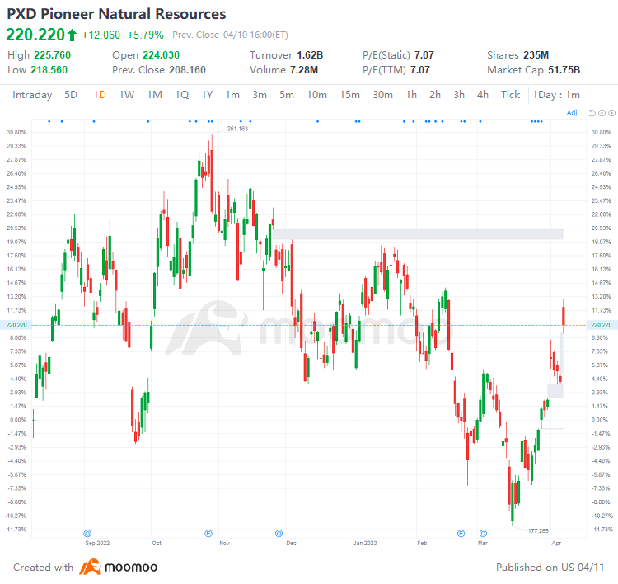The image size is (618, 584).
Task: Select the 1D timeframe tab
Action: pyautogui.click(x=99, y=94)
